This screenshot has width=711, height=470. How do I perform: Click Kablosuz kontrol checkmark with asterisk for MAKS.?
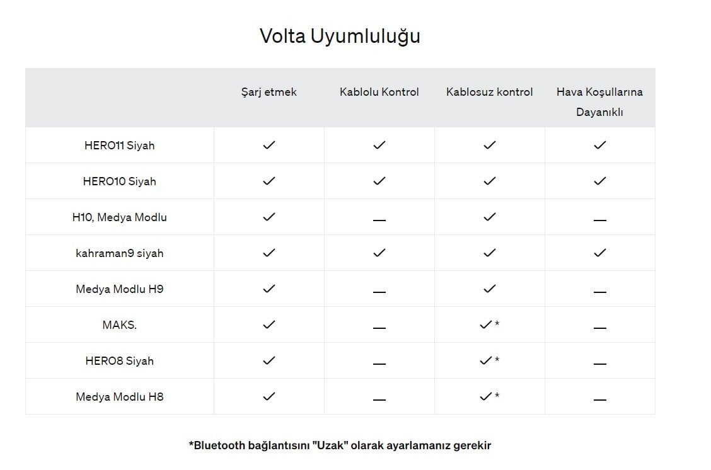click(x=489, y=324)
